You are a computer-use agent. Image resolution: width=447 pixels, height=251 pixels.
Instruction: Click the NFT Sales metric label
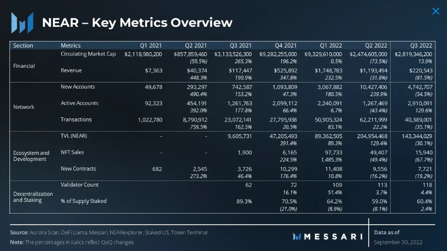click(x=72, y=152)
